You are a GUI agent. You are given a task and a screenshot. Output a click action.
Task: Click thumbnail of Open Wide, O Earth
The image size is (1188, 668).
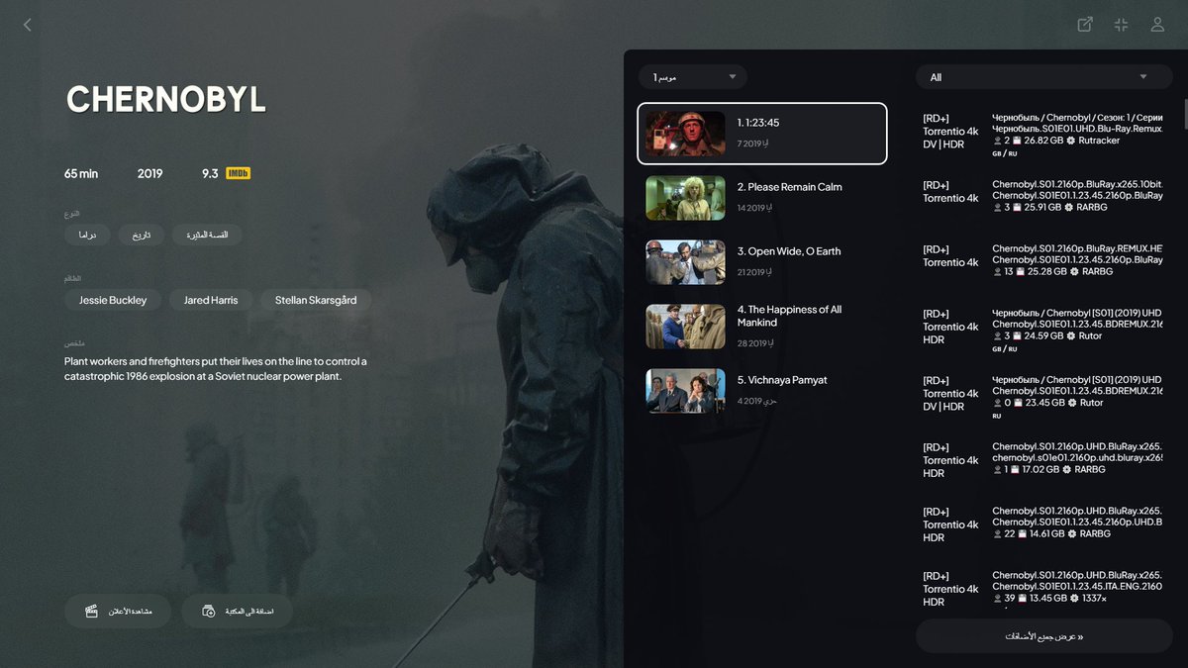click(x=685, y=261)
